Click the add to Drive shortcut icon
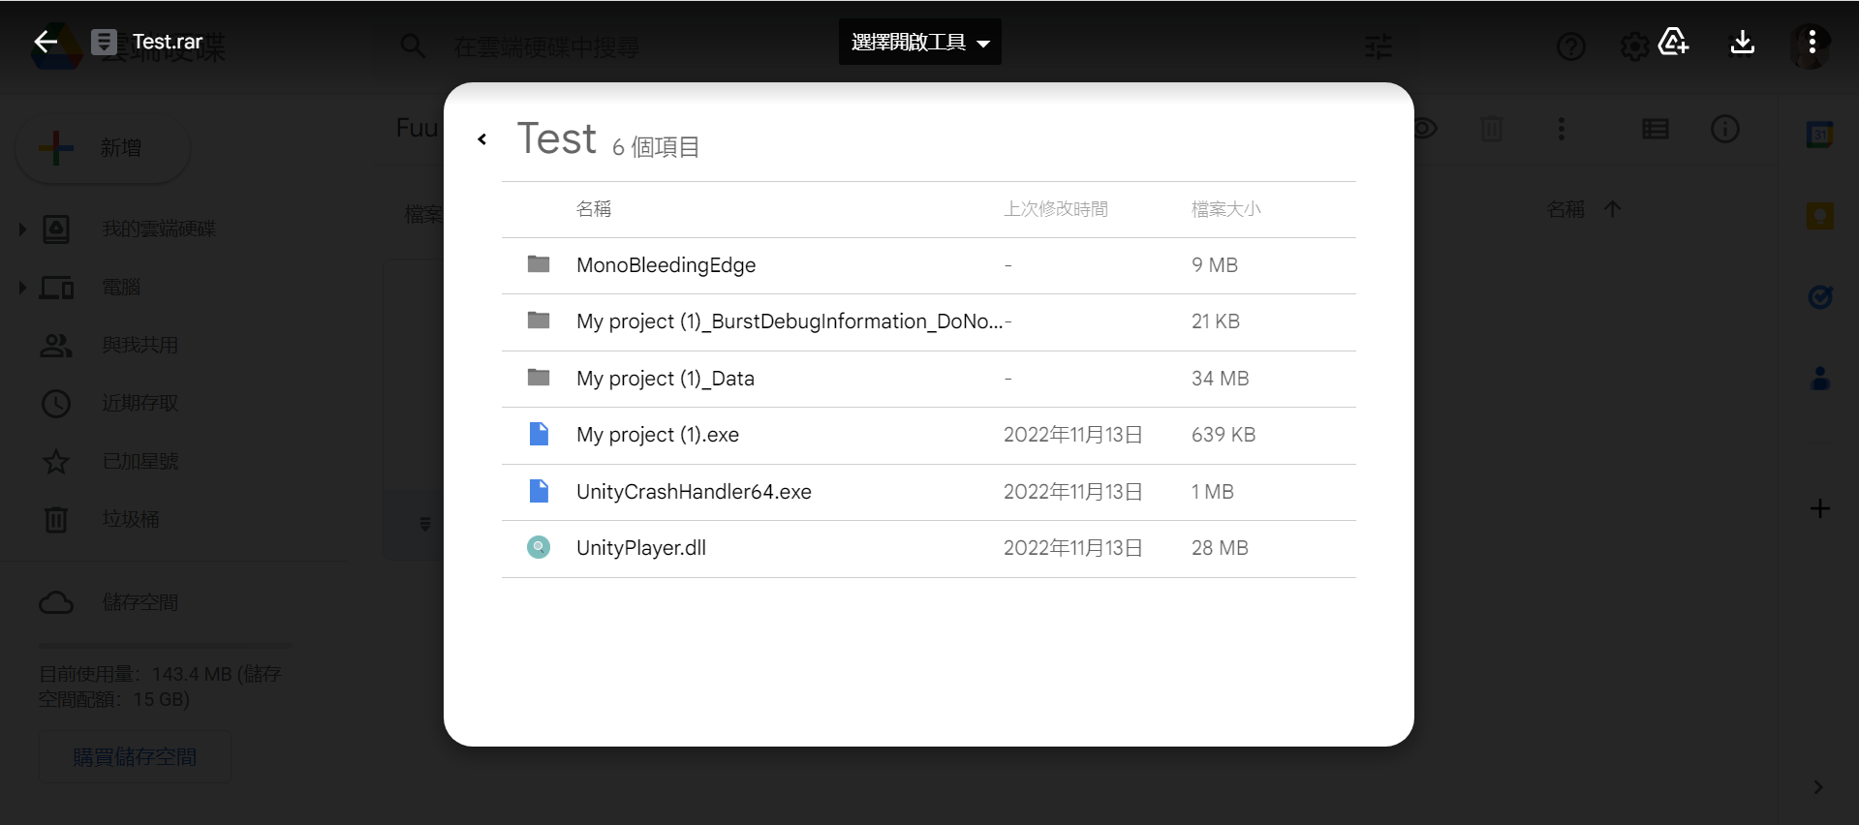 [x=1673, y=42]
